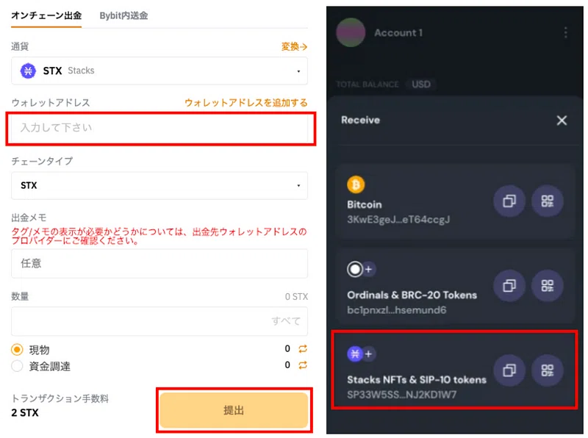588x438 pixels.
Task: Click the Bitcoin coin icon
Action: pos(356,184)
